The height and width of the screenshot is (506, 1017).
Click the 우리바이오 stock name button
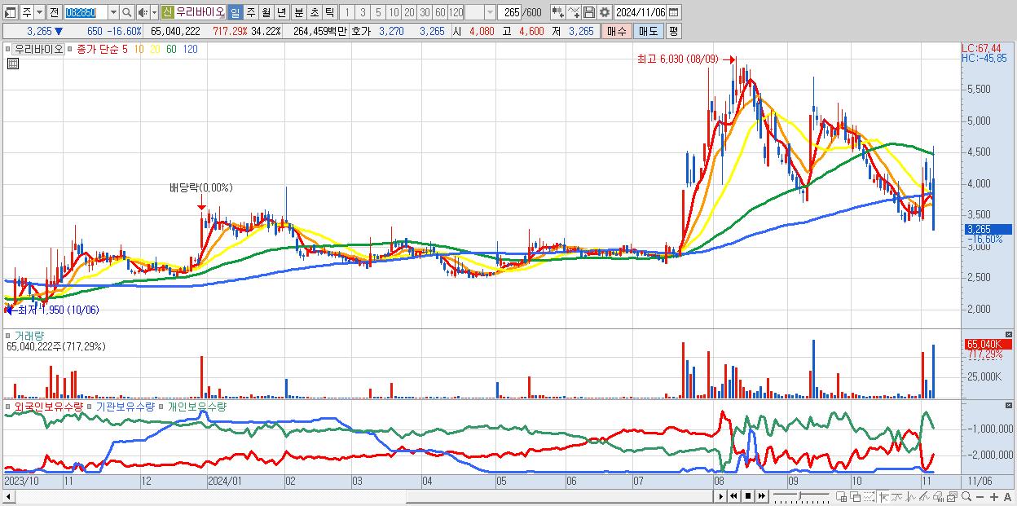(200, 13)
